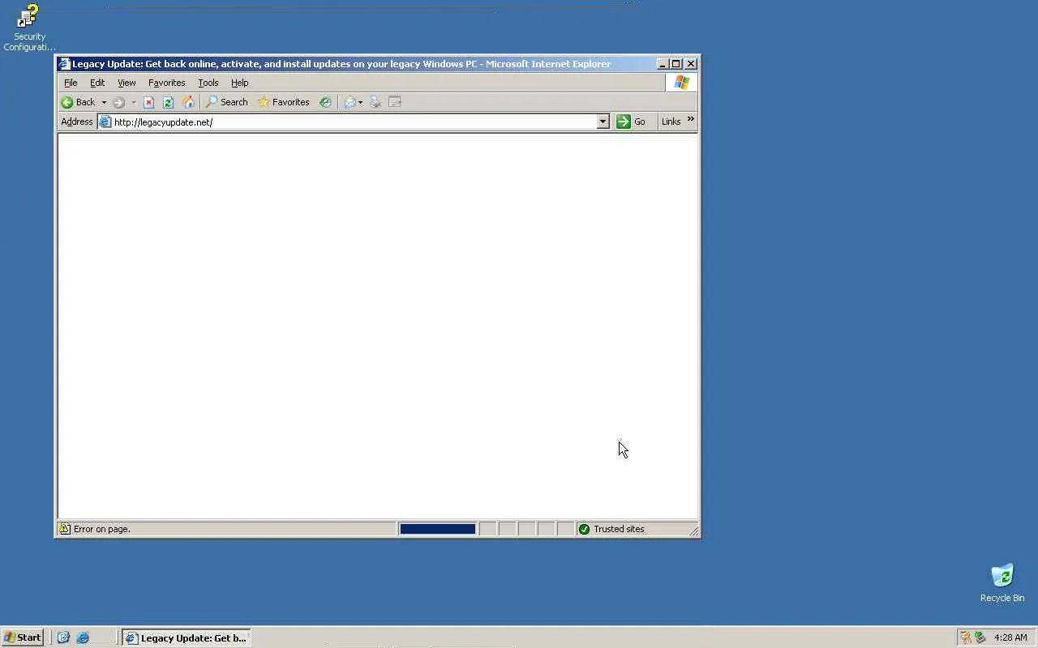Go back using the green Back arrow

[78, 102]
